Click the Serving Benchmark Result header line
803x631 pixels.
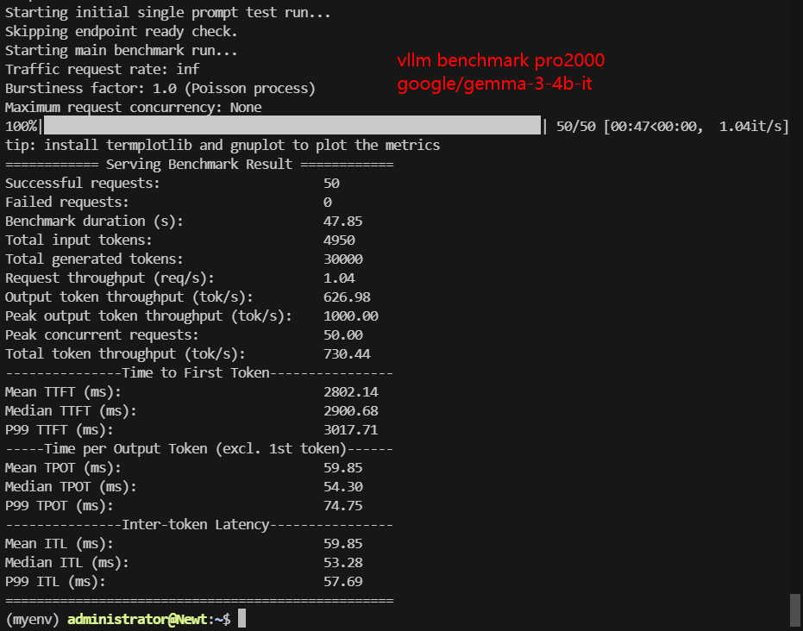click(x=199, y=165)
